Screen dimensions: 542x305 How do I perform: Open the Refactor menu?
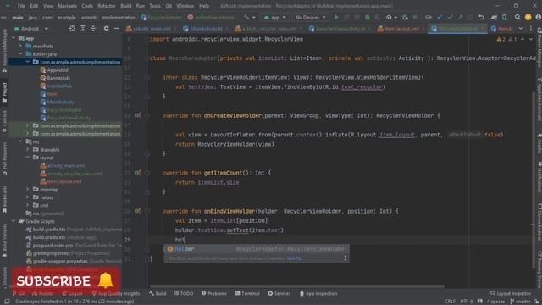[x=107, y=6]
